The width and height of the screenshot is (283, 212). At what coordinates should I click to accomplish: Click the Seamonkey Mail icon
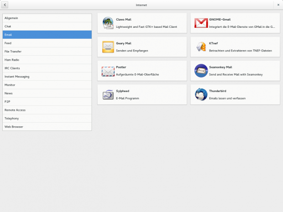click(x=201, y=71)
